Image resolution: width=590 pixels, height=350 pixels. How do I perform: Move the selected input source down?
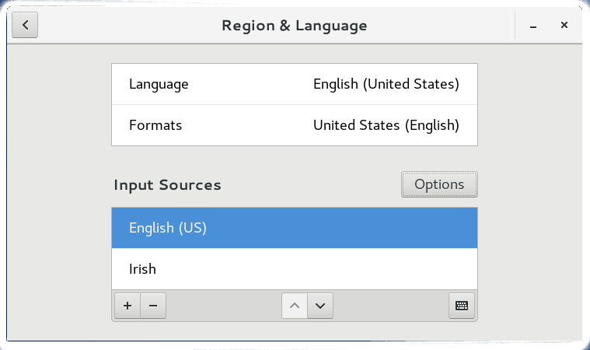(x=319, y=306)
